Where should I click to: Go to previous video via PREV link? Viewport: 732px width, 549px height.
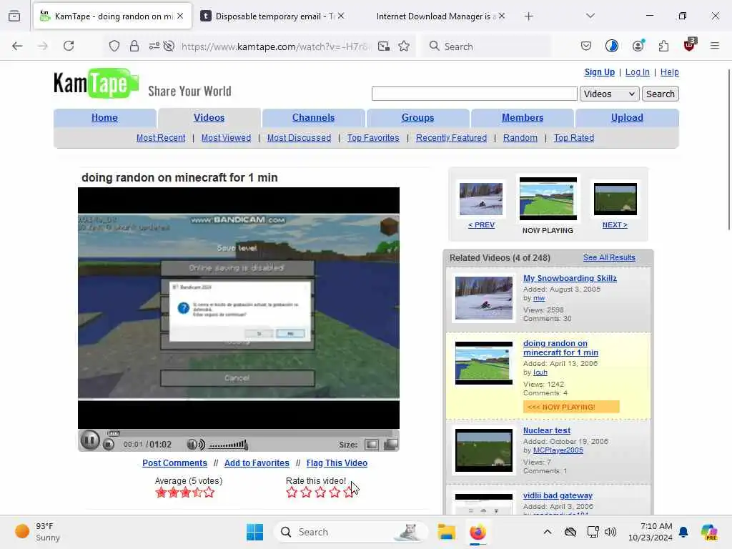(x=481, y=224)
